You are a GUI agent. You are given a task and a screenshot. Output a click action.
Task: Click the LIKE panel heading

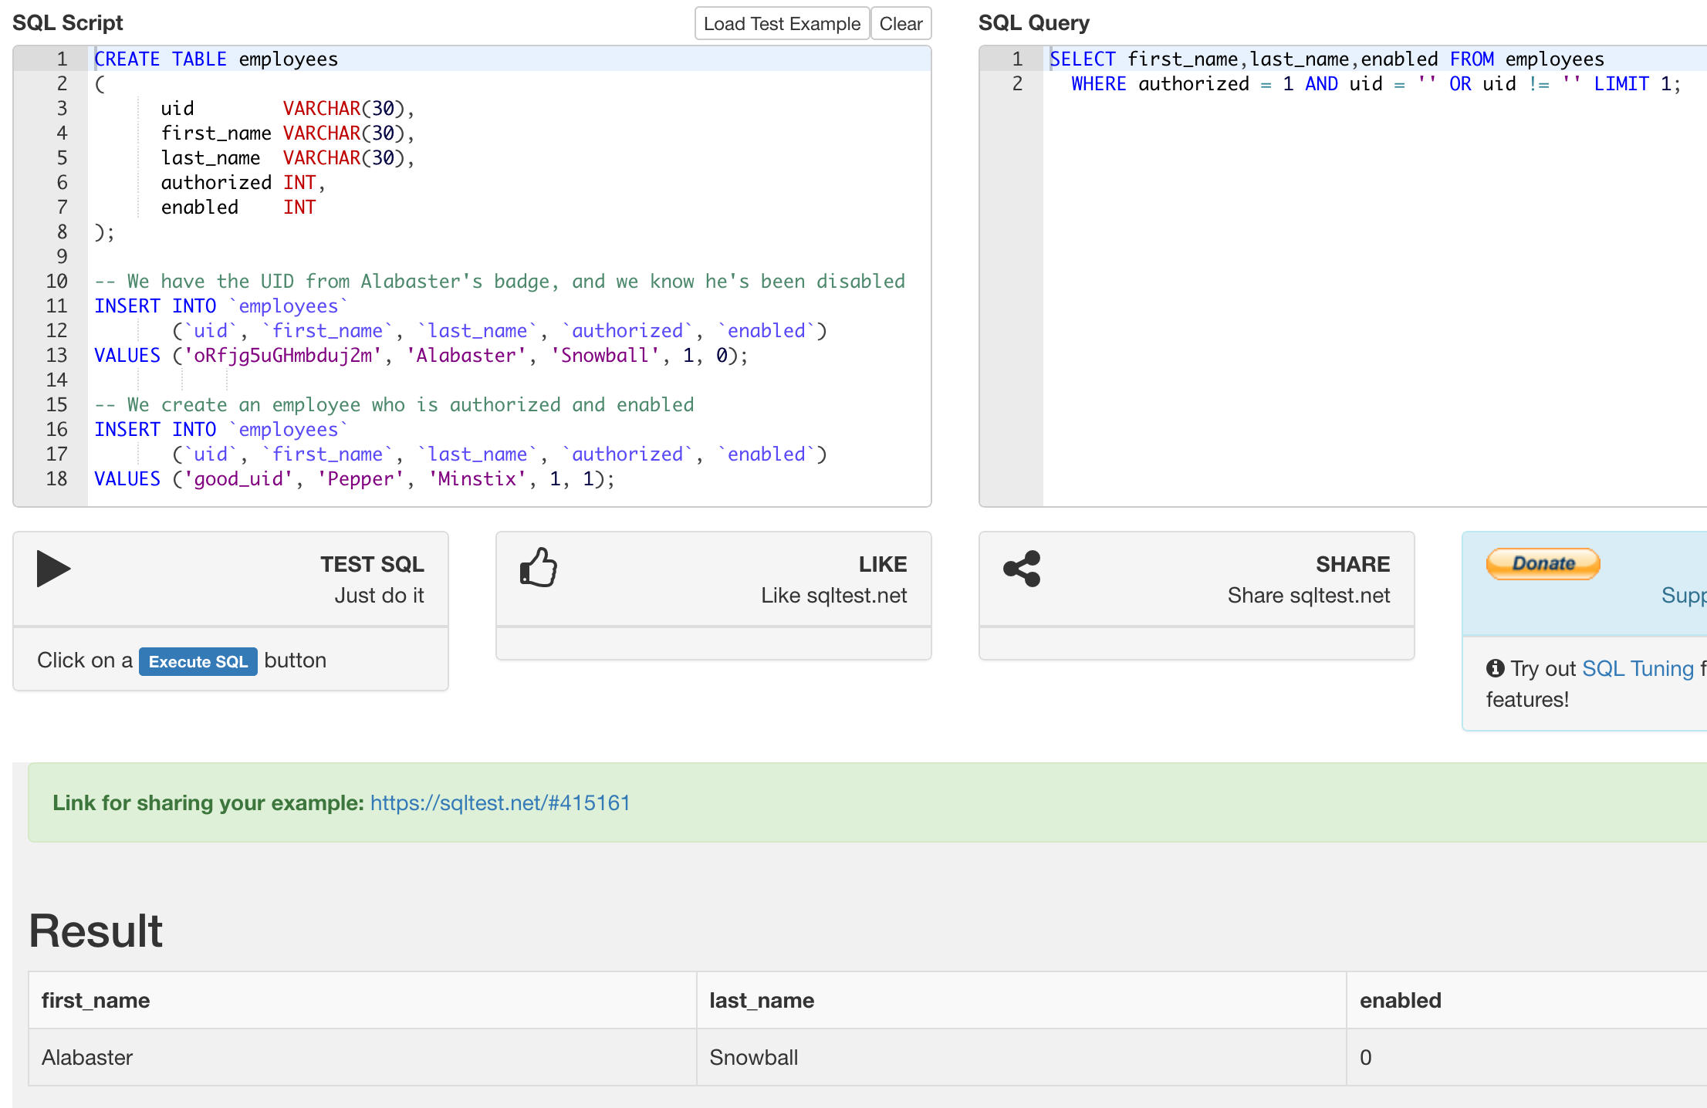point(882,564)
